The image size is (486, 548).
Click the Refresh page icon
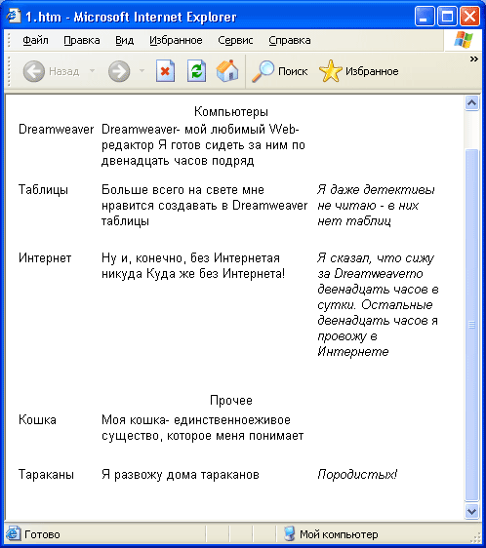(196, 71)
